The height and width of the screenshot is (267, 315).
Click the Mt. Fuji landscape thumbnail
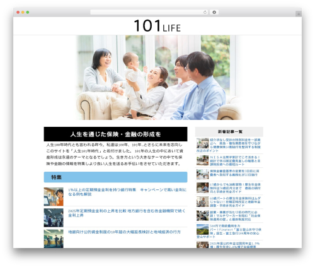pyautogui.click(x=203, y=229)
